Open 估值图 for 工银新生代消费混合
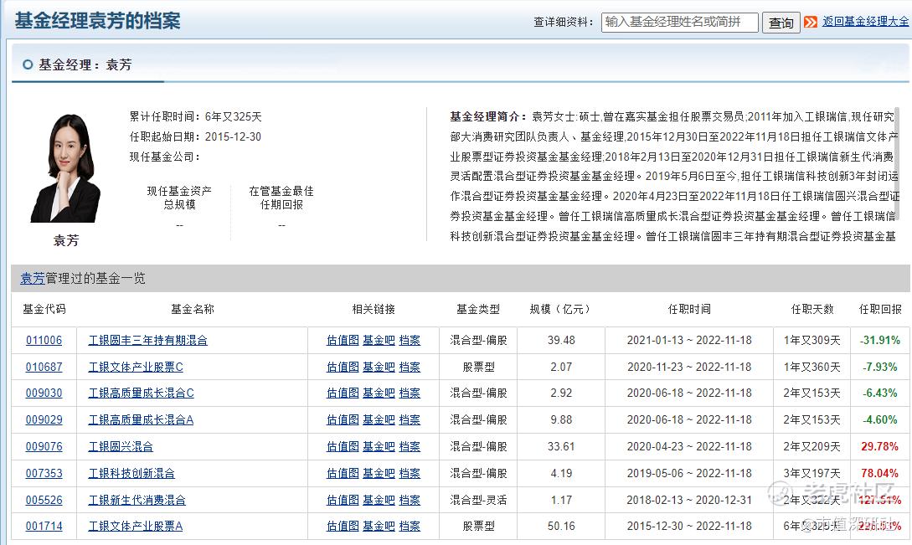912x545 pixels. [343, 501]
